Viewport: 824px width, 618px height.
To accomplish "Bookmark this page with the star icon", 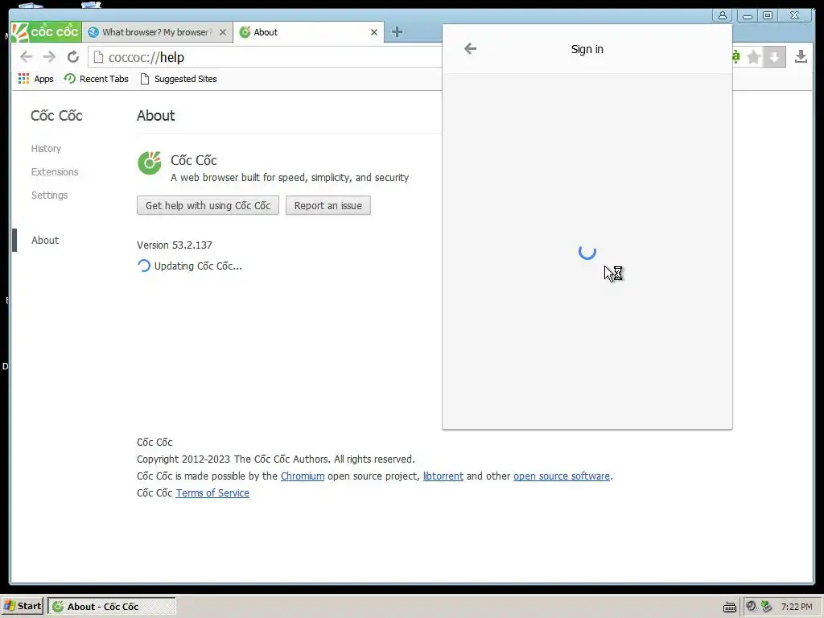I will [753, 57].
